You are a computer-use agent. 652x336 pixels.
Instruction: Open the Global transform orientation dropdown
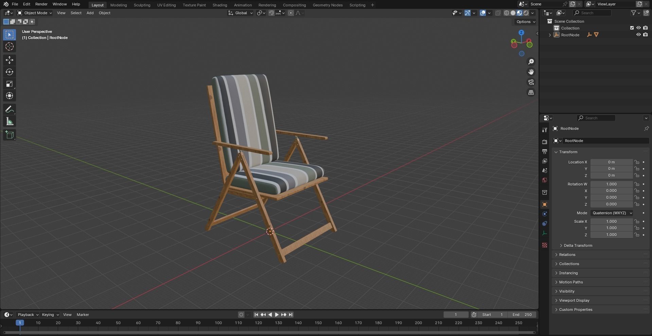(x=241, y=13)
